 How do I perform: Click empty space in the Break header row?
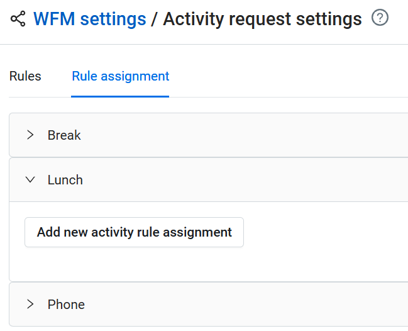click(x=251, y=135)
